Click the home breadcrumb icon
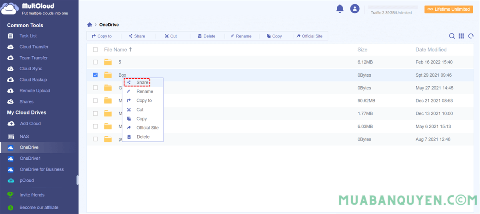 point(90,25)
